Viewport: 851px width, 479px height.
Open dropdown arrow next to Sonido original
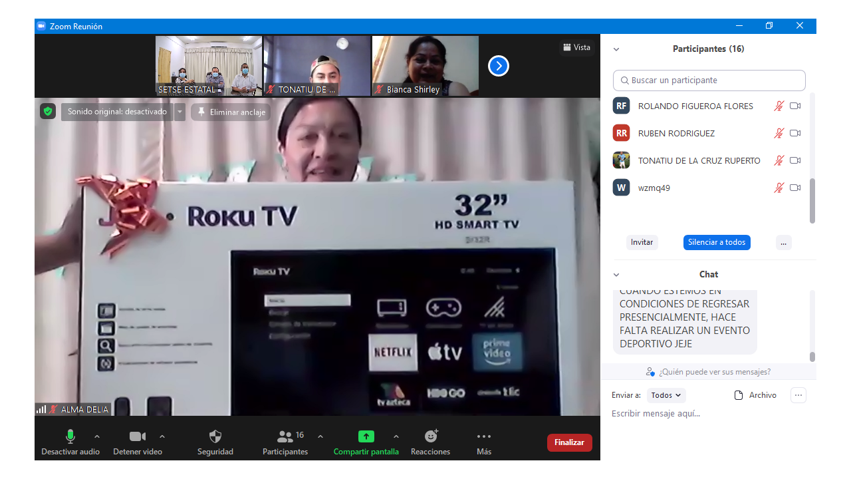180,112
